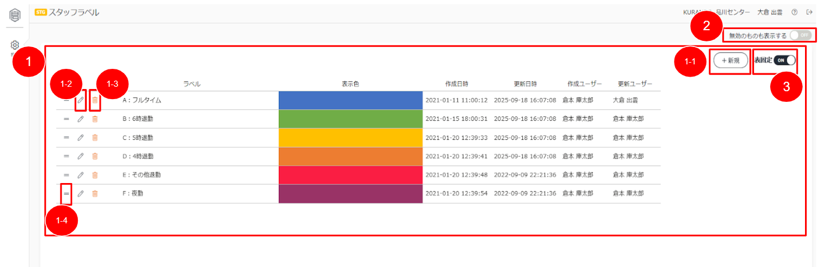The image size is (819, 267).
Task: Select the E：その他退勤 label text
Action: 141,175
